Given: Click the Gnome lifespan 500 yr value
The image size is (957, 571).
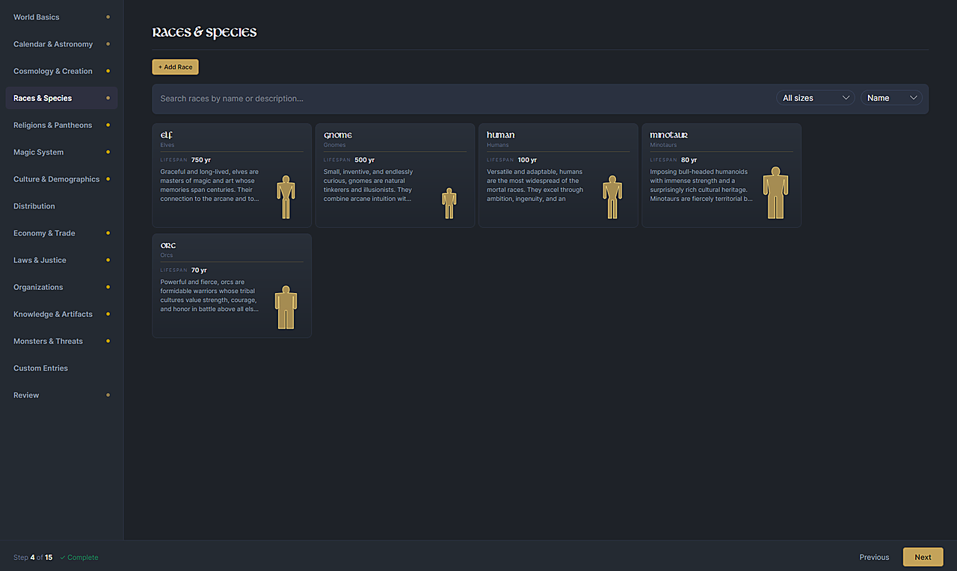Looking at the screenshot, I should click(364, 160).
